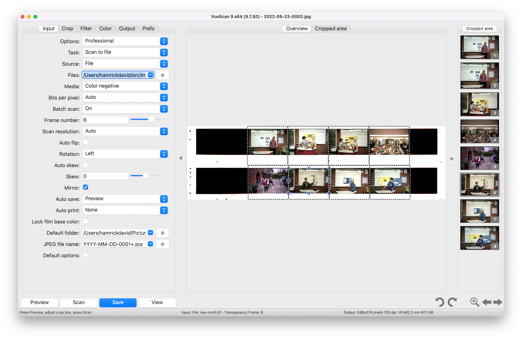Click the previous frame arrow at bottom right
This screenshot has height=340, width=522.
[x=487, y=302]
